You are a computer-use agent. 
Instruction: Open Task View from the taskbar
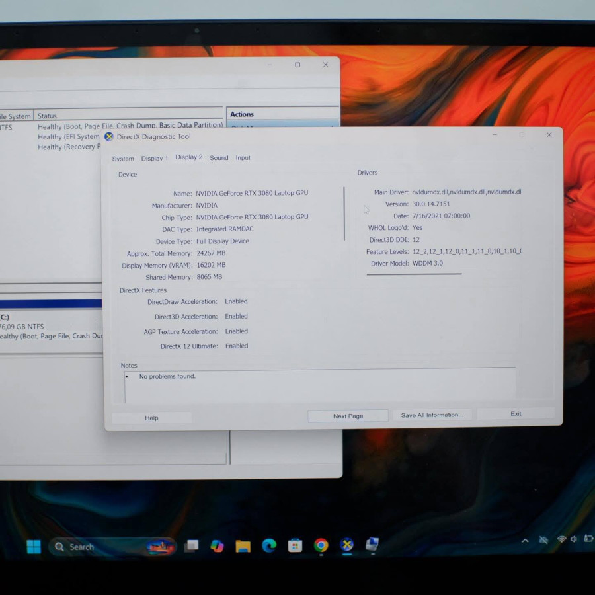[x=192, y=546]
